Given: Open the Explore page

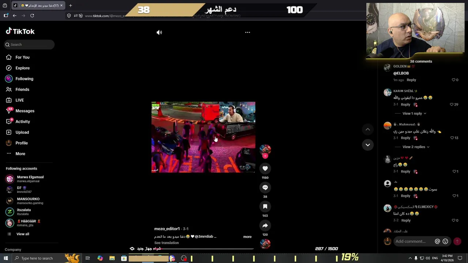Looking at the screenshot, I should tap(22, 68).
